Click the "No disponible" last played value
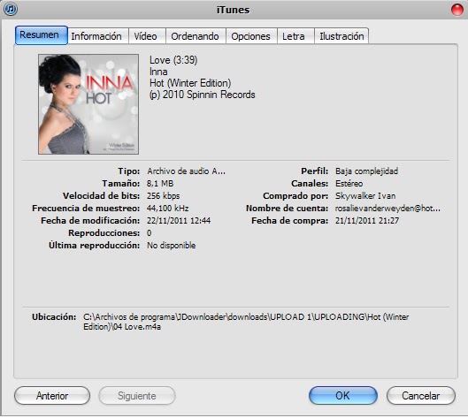Viewport: 468px width, 418px height. [172, 246]
